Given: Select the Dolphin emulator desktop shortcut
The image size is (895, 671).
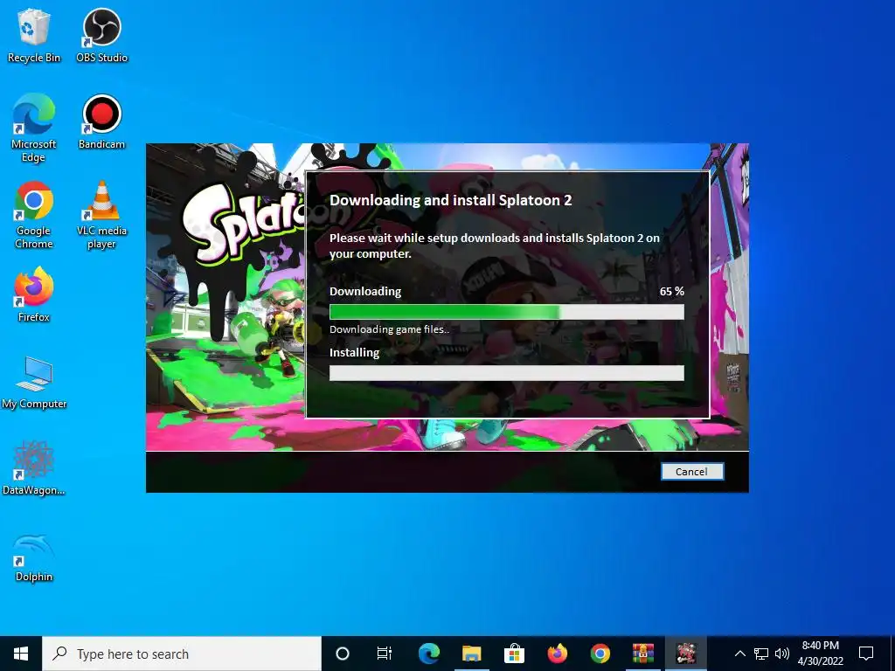Looking at the screenshot, I should [x=34, y=557].
